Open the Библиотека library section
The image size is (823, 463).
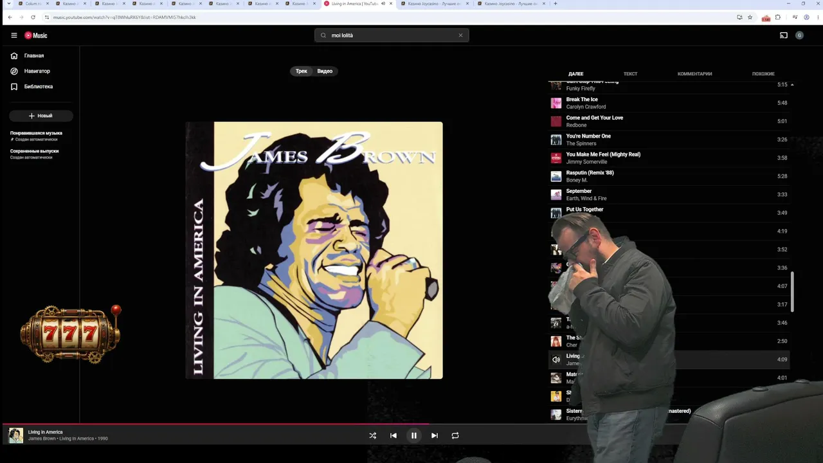pos(39,87)
